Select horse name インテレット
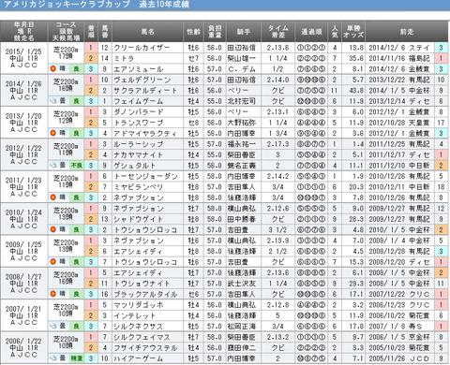 135,315
